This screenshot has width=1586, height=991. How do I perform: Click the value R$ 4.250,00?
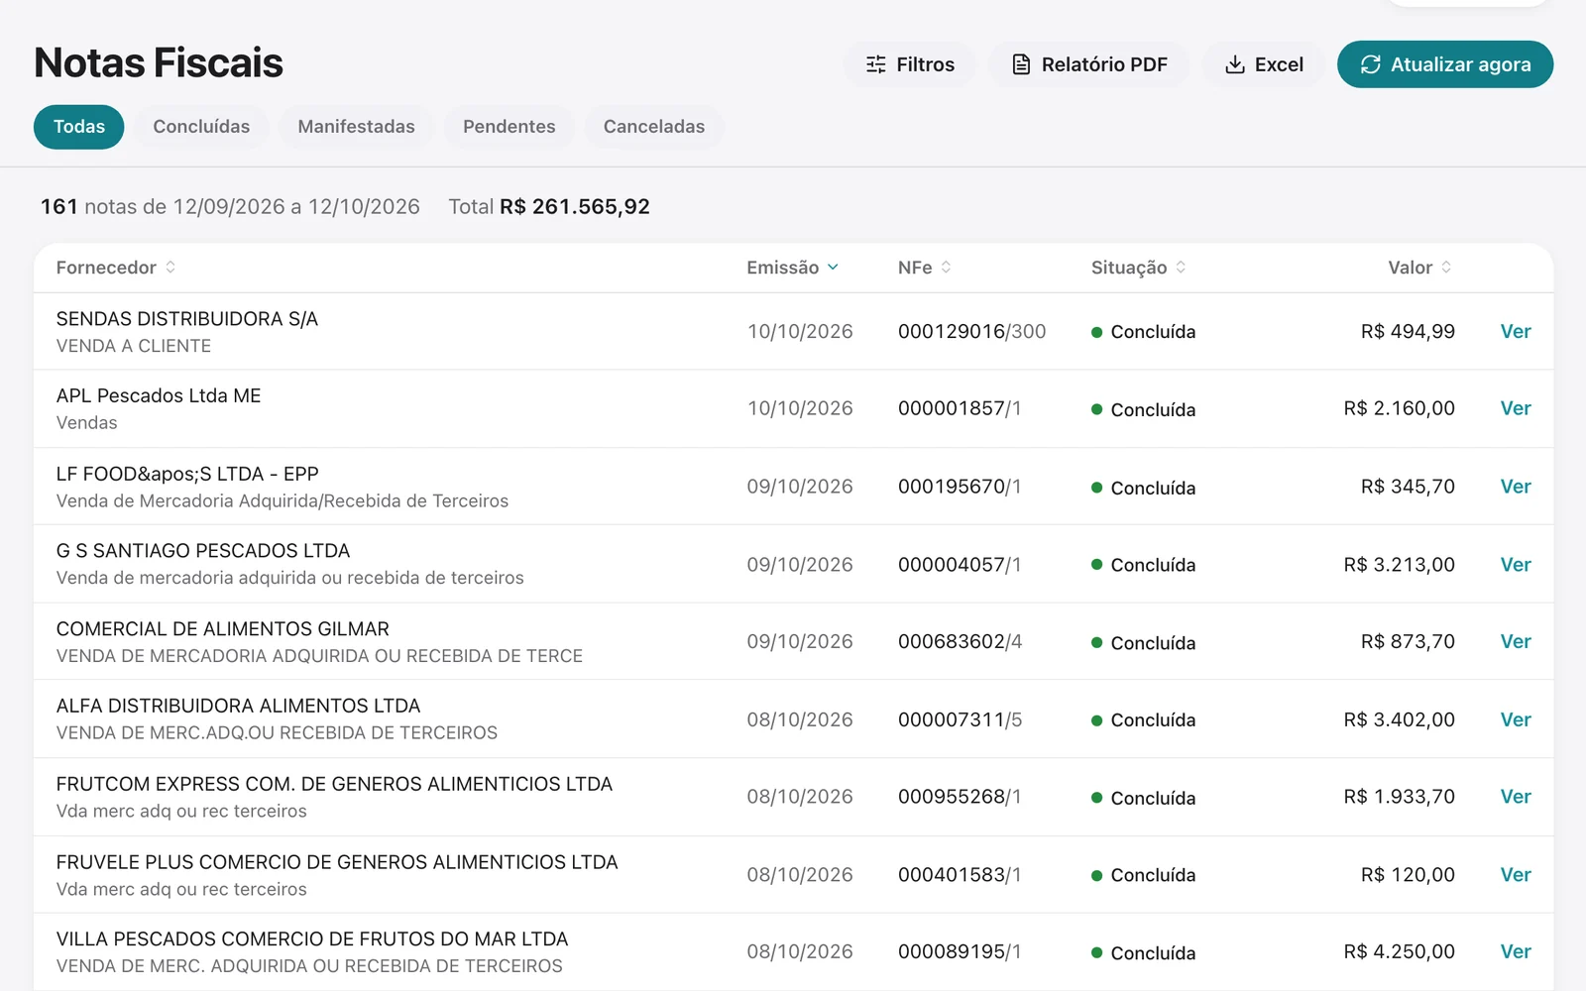pos(1399,951)
